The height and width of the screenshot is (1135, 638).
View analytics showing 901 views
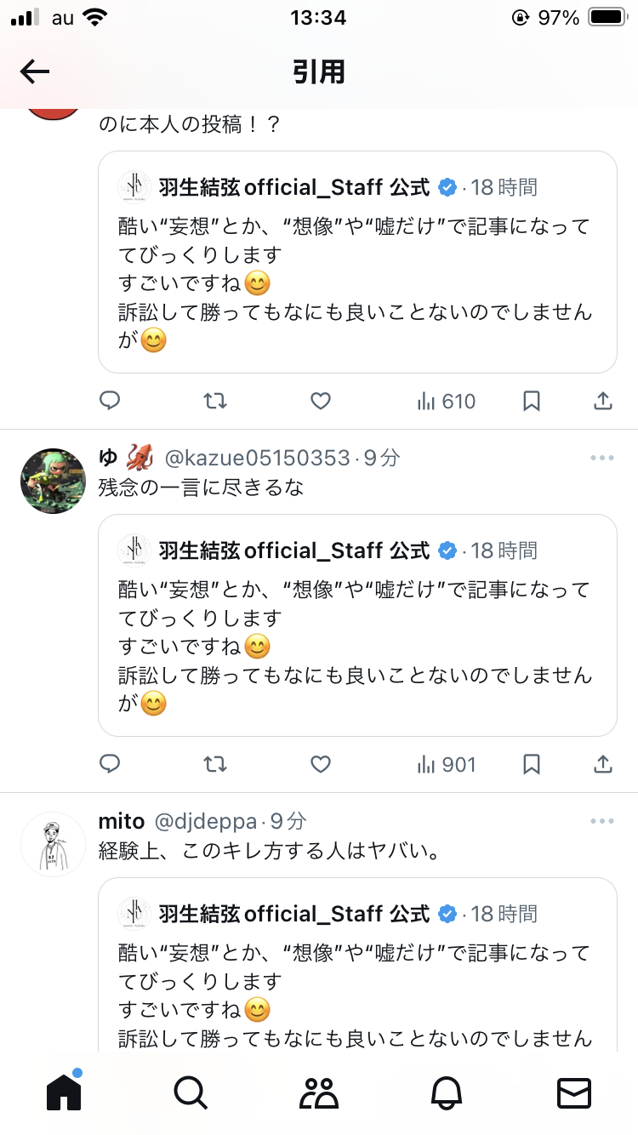(447, 764)
